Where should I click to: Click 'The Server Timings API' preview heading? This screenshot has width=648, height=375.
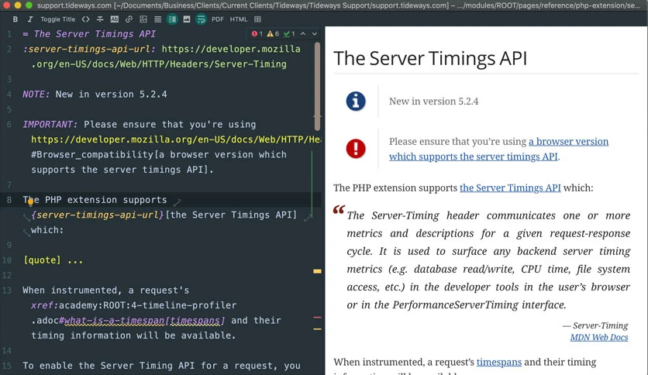click(430, 58)
